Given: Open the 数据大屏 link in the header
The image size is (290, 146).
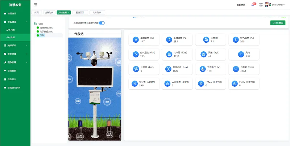Looking at the screenshot, I should [x=241, y=5].
